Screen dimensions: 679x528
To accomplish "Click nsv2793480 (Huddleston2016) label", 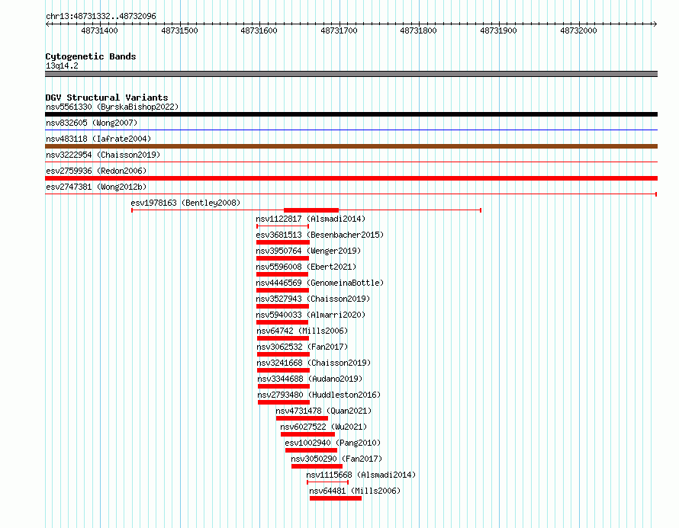I will [x=319, y=395].
